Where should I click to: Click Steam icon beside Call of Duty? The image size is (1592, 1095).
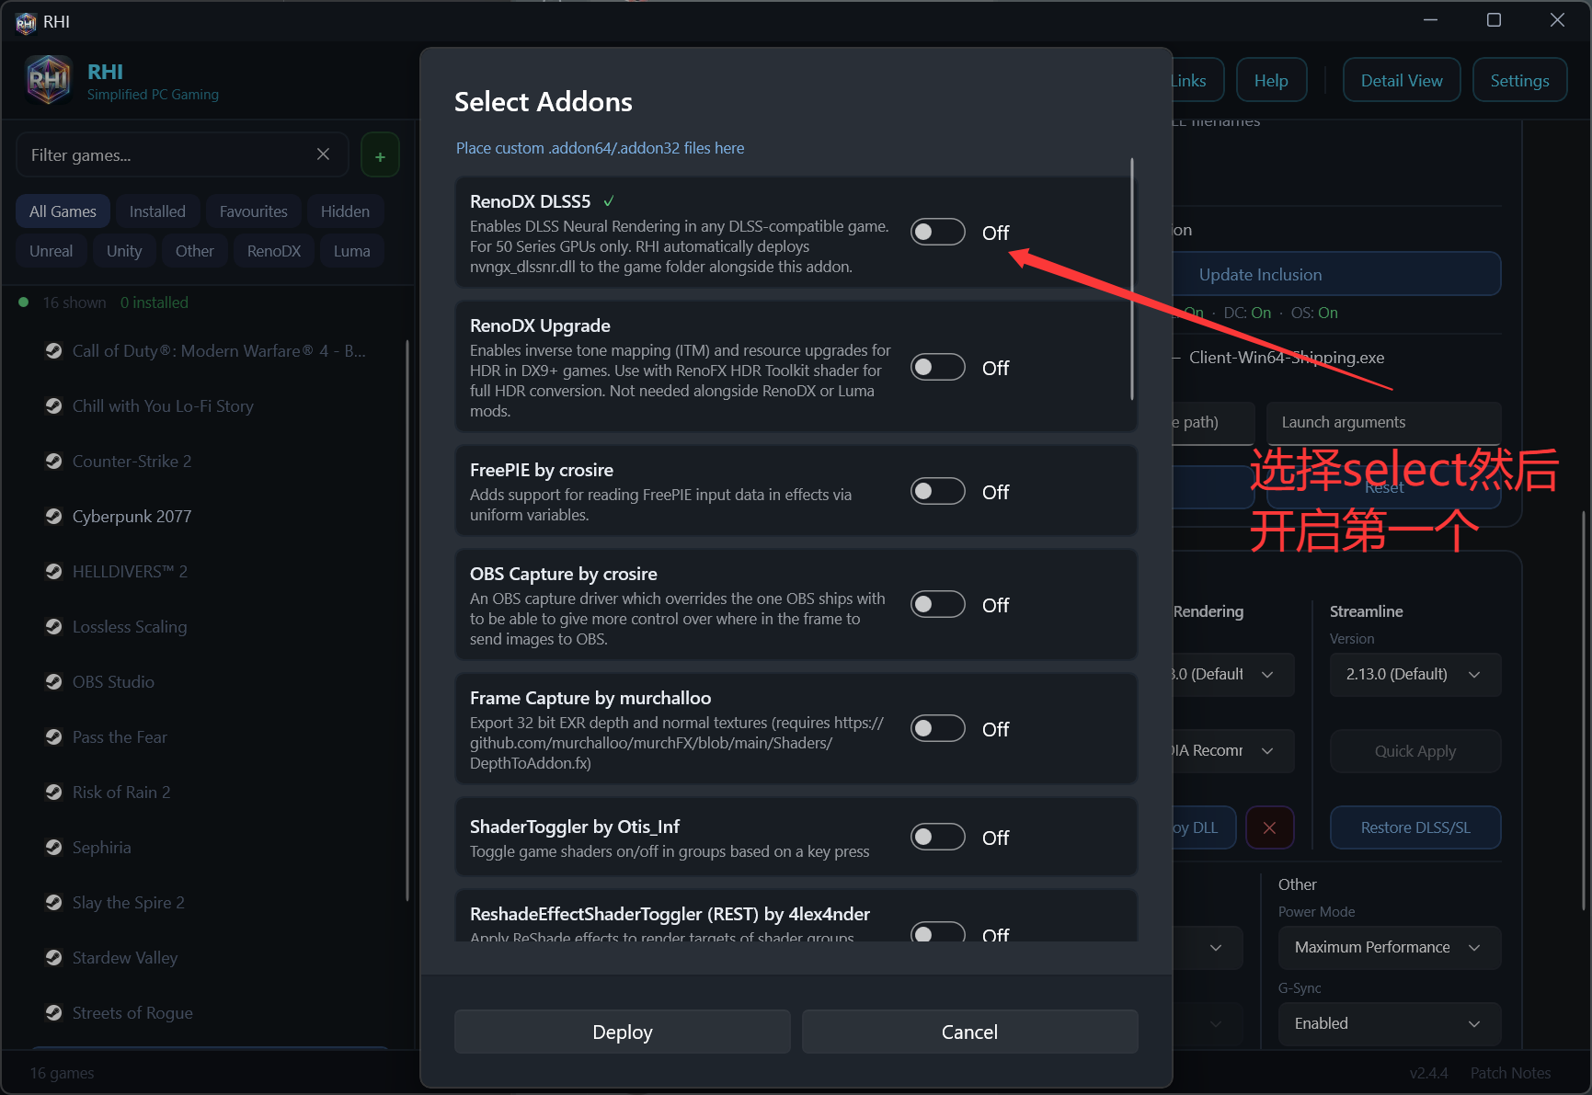54,350
